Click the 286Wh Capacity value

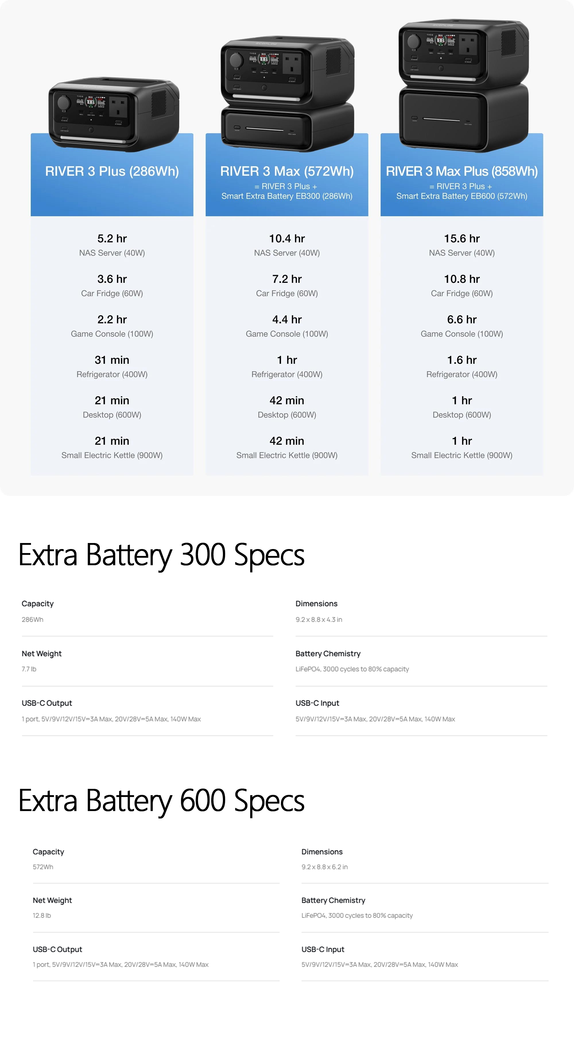pos(32,620)
